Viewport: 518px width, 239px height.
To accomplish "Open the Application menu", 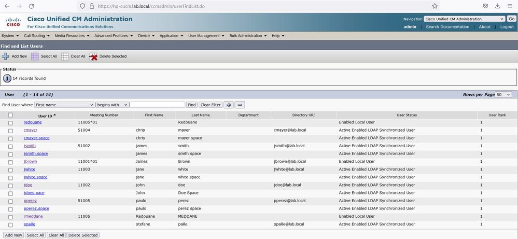I will [172, 36].
